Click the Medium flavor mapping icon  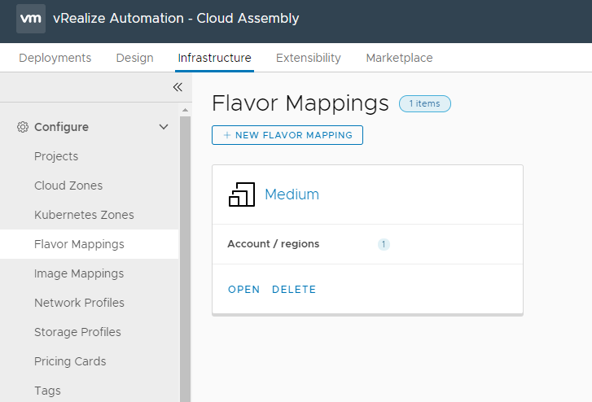click(242, 194)
